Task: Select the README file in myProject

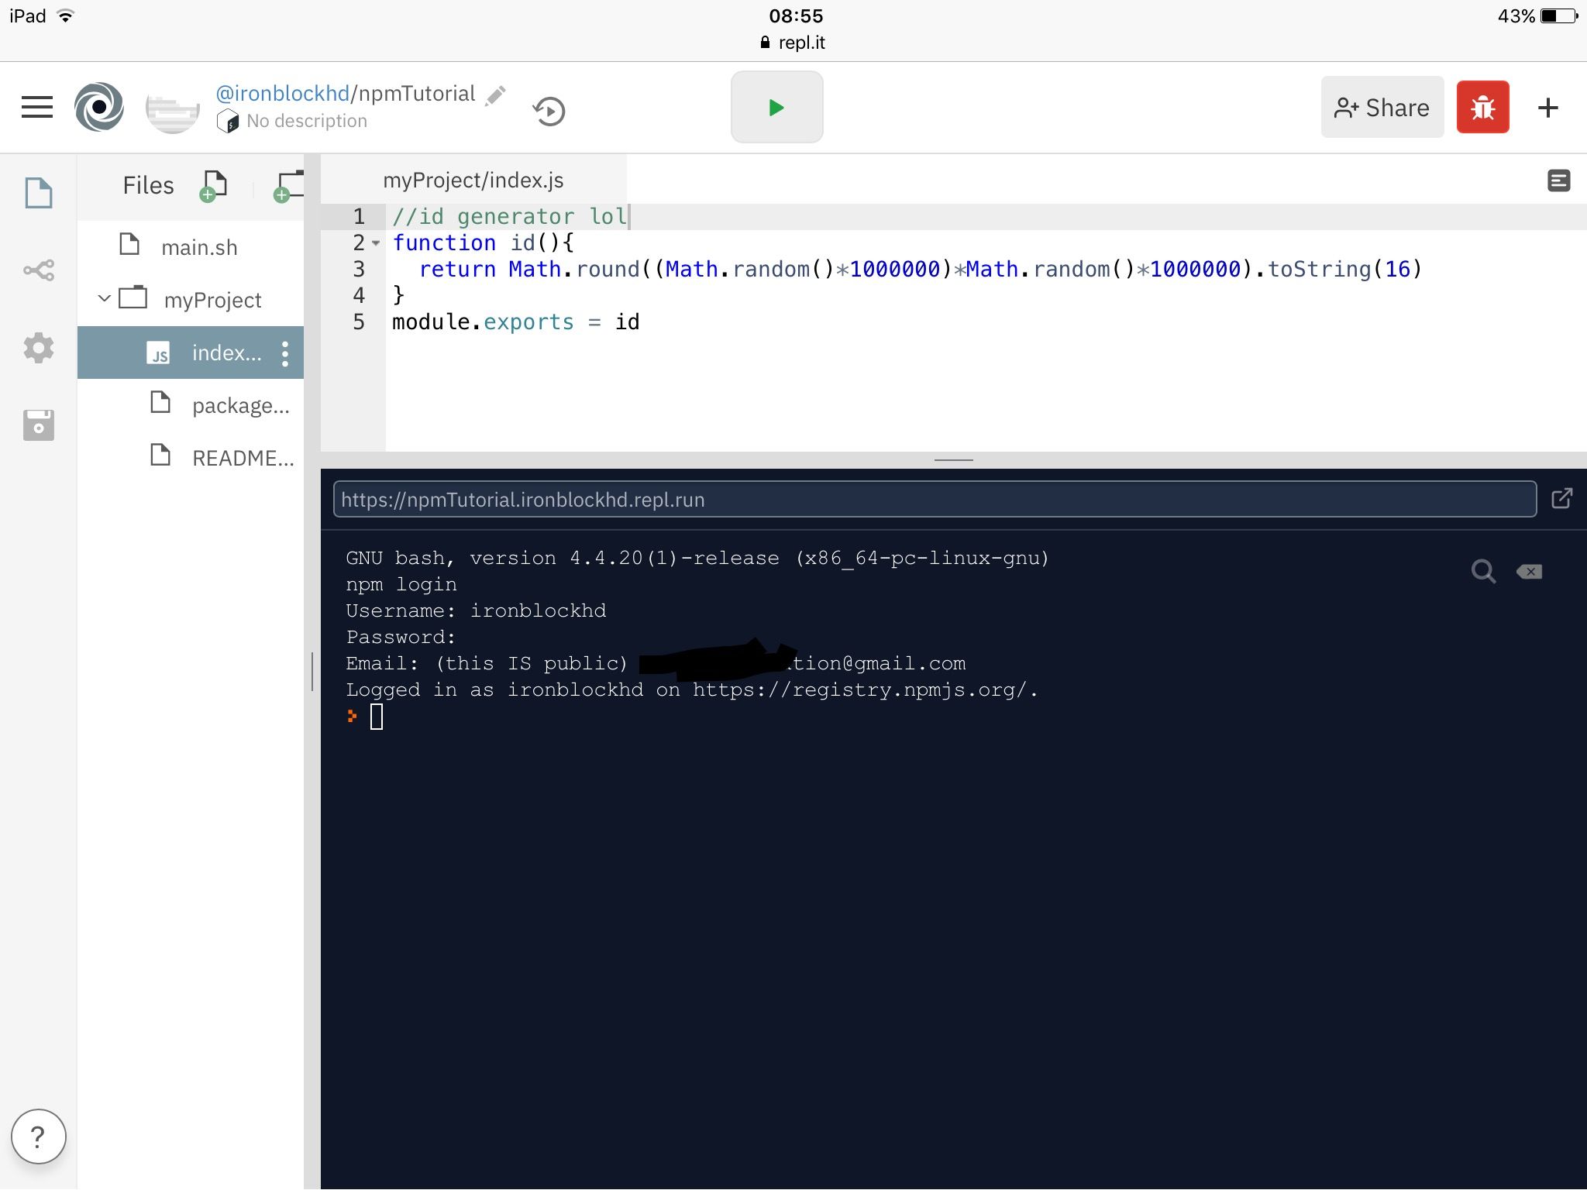Action: 191,458
